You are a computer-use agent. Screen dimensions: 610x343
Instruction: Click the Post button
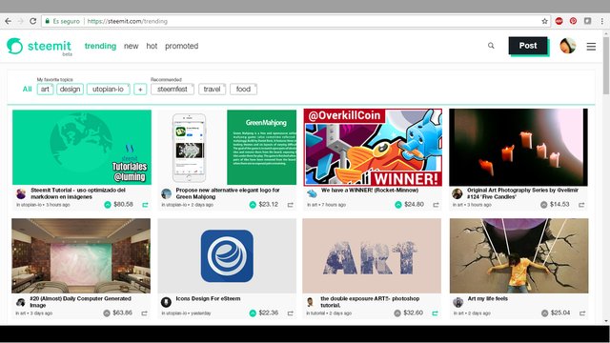(x=528, y=46)
